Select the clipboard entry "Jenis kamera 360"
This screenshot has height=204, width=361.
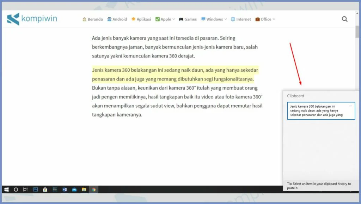pos(317,111)
